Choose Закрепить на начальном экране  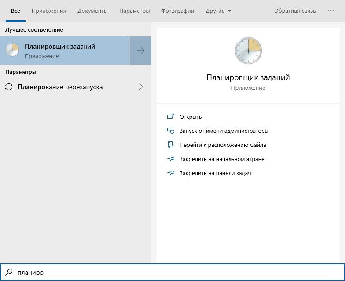pos(222,159)
